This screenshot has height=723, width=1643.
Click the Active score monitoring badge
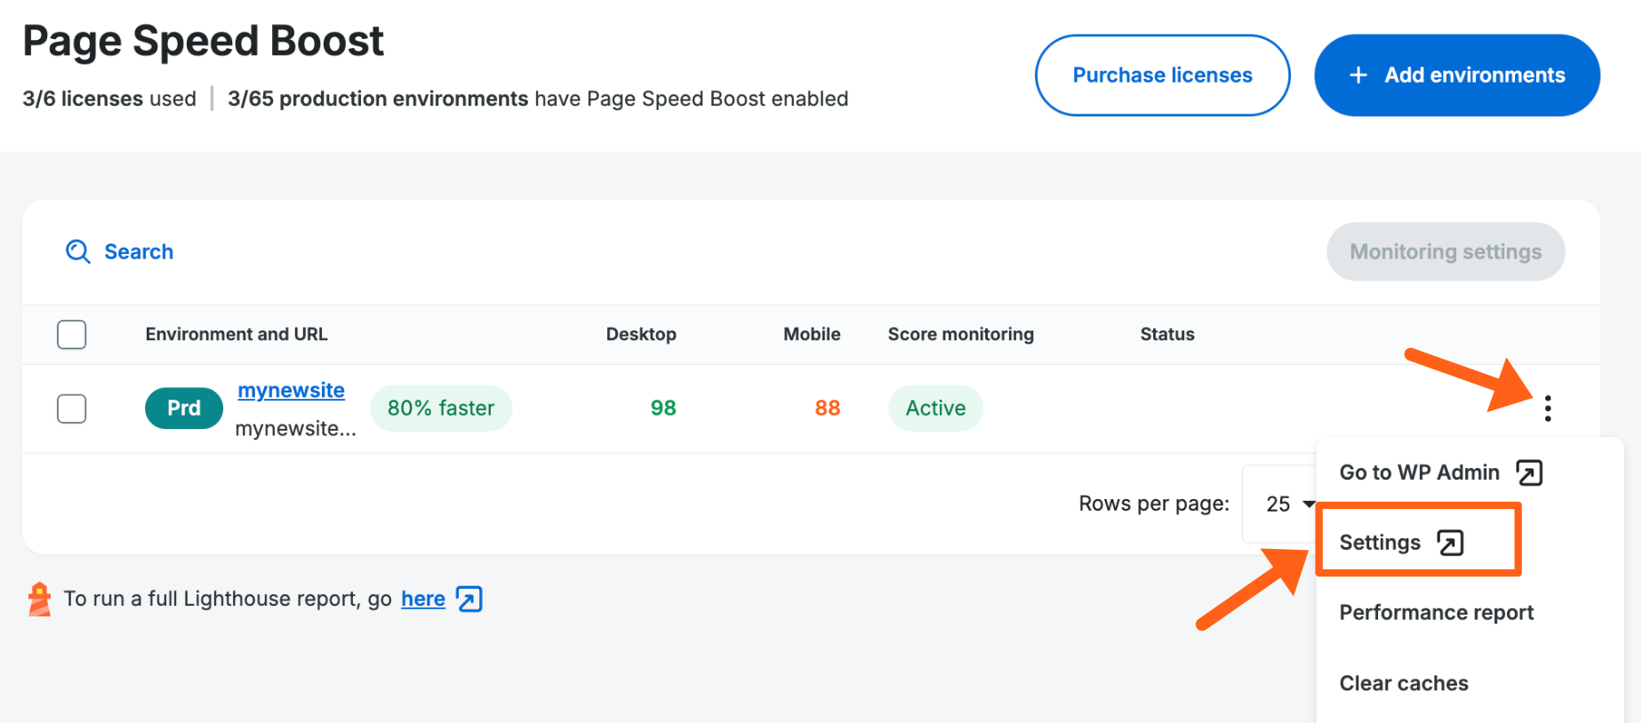935,409
